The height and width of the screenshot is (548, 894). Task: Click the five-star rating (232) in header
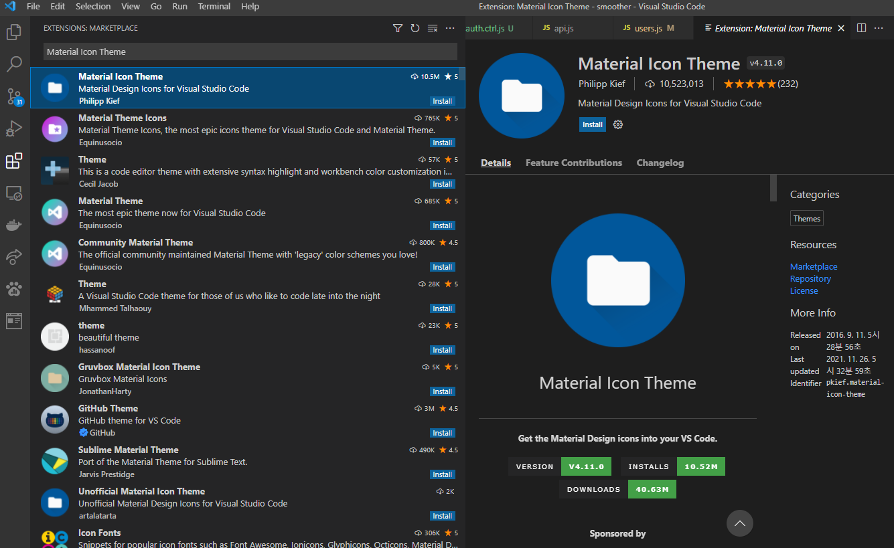coord(761,84)
